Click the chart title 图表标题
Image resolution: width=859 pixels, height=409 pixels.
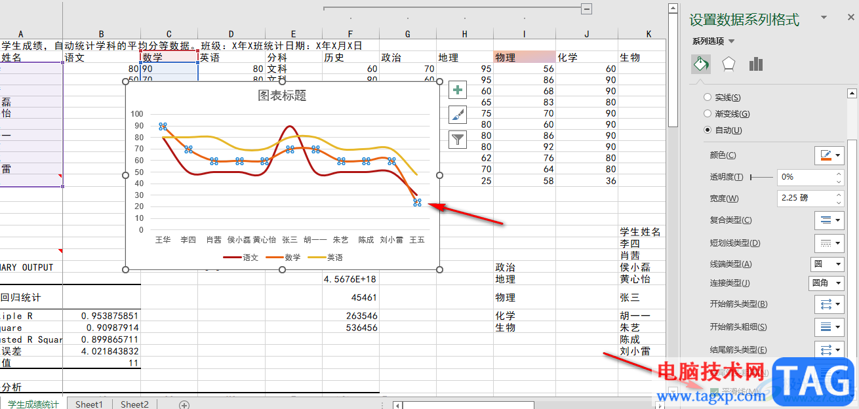tap(282, 96)
